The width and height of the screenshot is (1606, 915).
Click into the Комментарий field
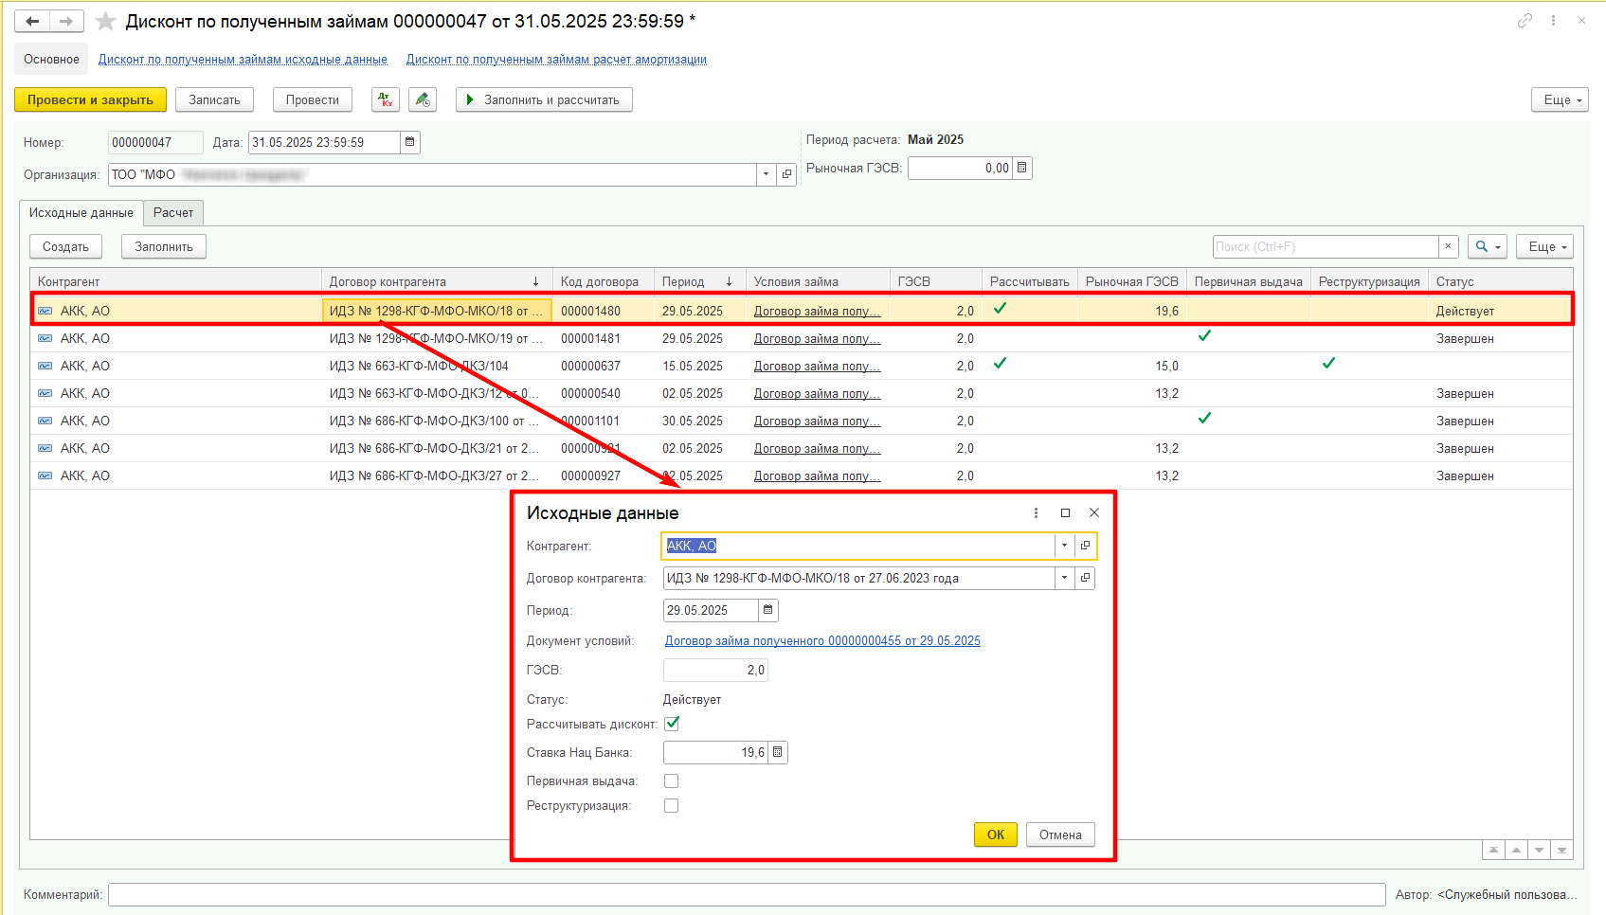[x=747, y=894]
